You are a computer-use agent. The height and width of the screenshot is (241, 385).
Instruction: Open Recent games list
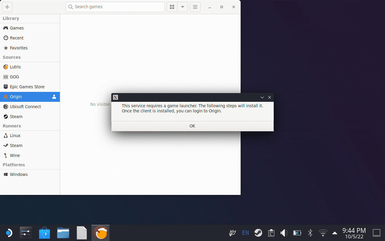coord(30,38)
